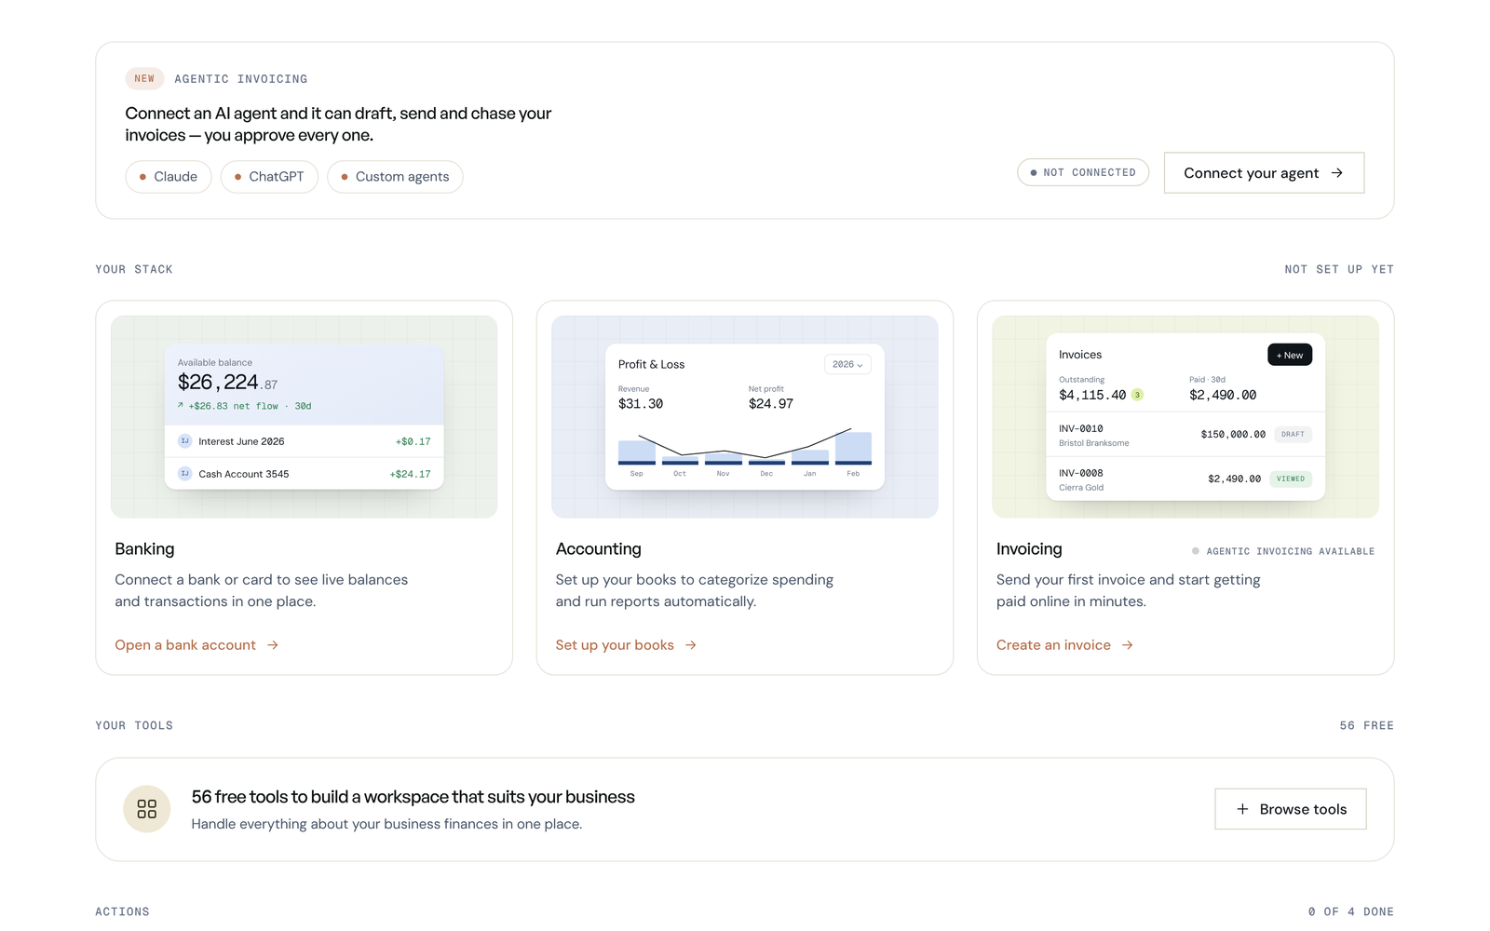
Task: Select the INV-0010 Bristol Branksome invoice row
Action: point(1185,435)
